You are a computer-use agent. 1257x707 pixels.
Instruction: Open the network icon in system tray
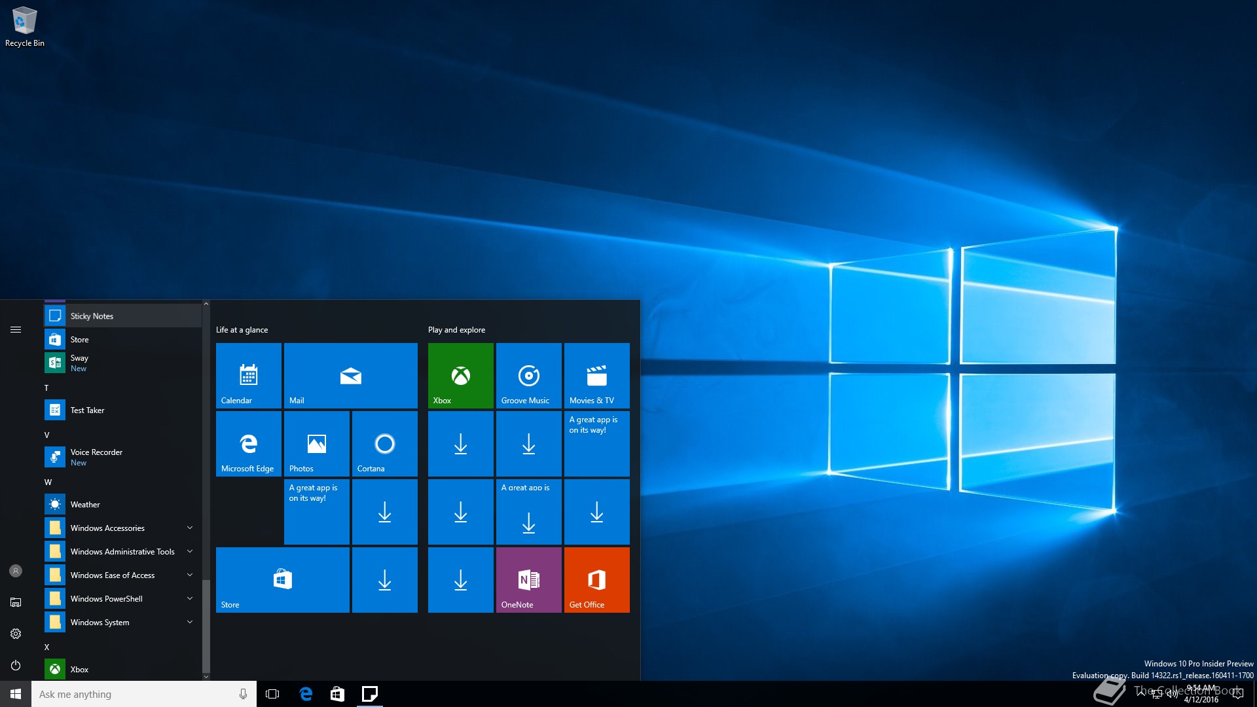pos(1157,694)
